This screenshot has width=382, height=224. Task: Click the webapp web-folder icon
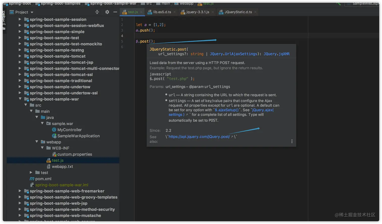point(43,142)
